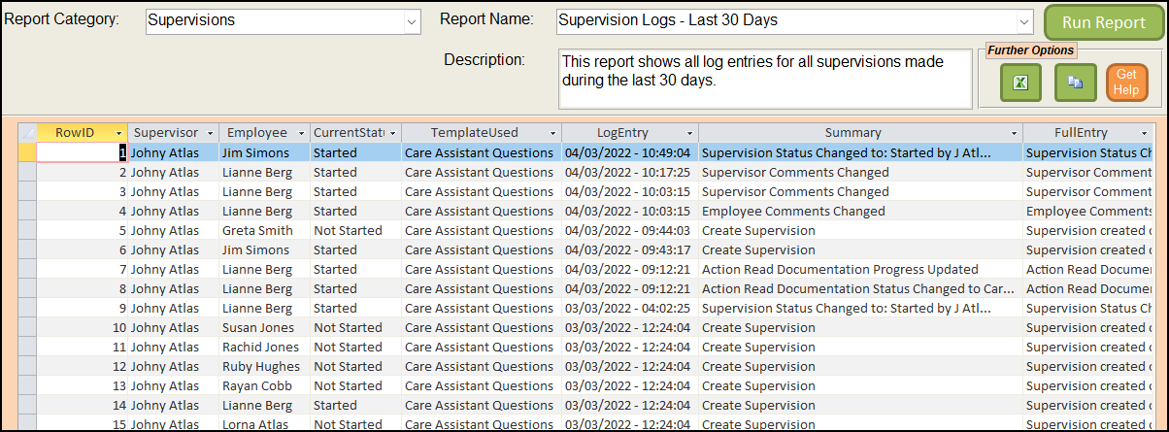Click the Run Report button

(x=1102, y=23)
